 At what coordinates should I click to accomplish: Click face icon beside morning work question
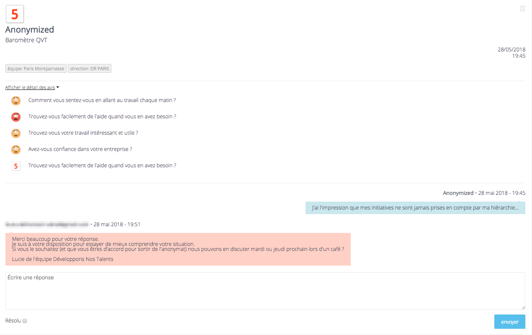coord(16,101)
